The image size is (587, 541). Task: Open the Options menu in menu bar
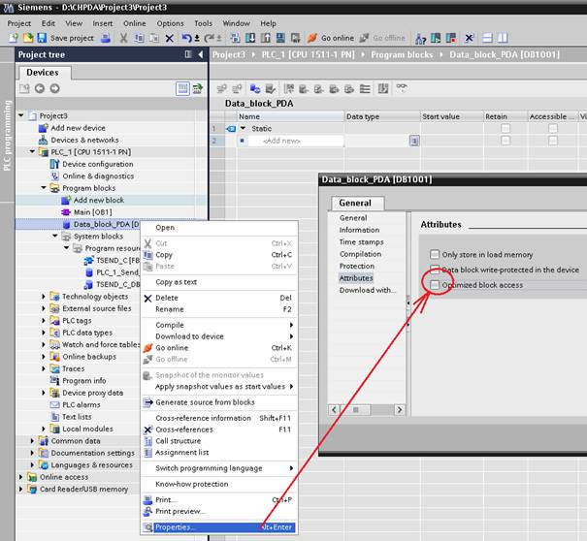click(170, 23)
